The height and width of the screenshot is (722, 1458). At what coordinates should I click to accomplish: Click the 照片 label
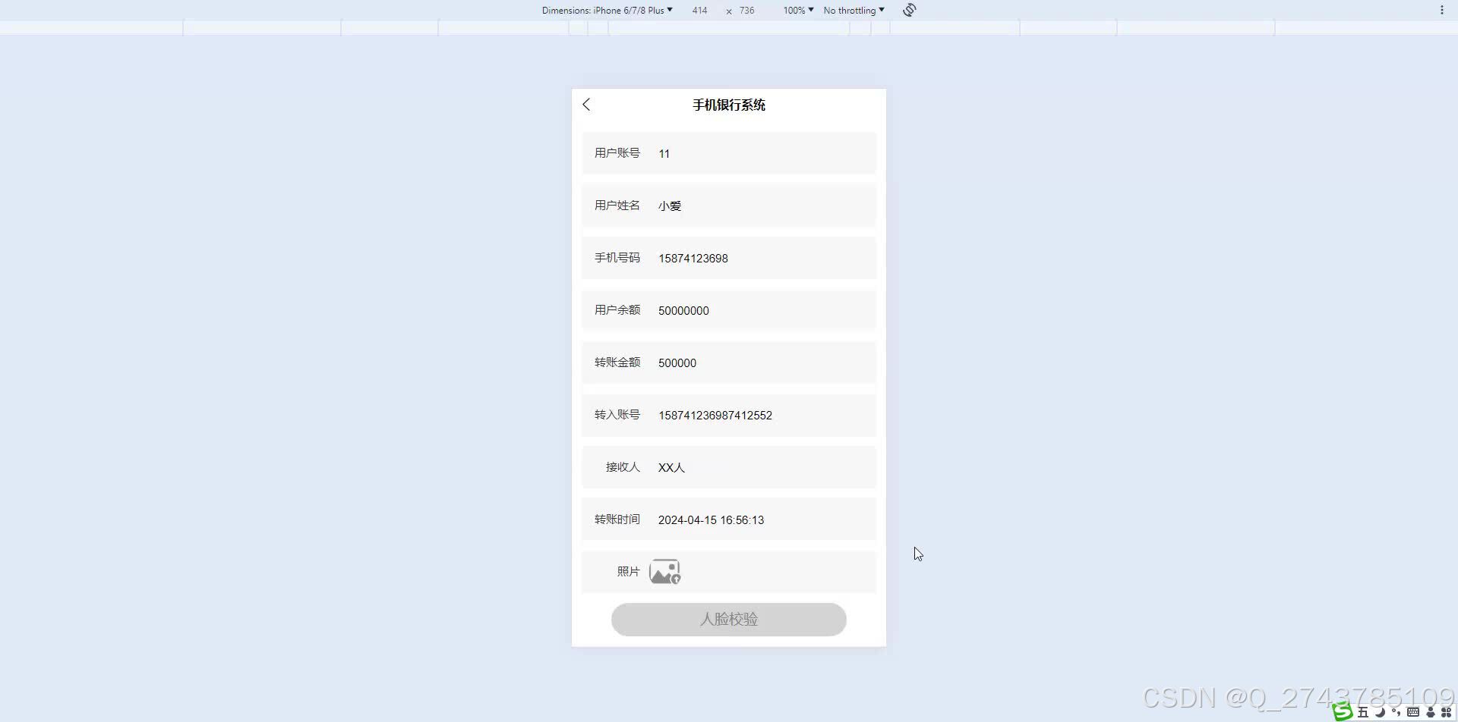point(629,571)
